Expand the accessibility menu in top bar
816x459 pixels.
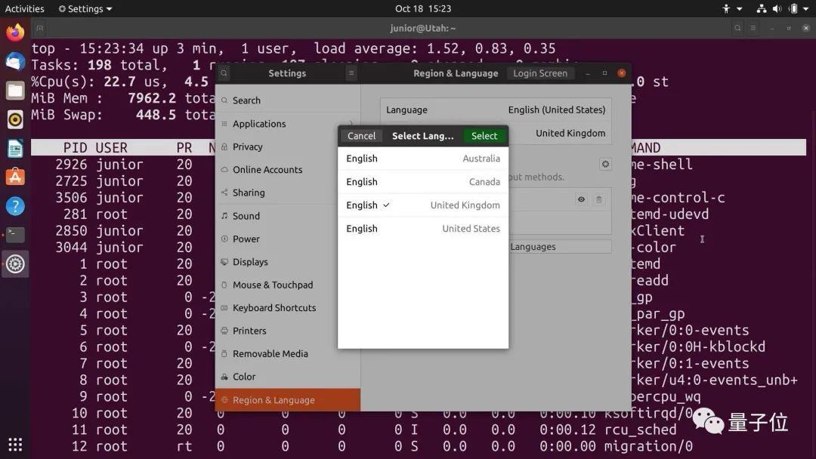(726, 9)
